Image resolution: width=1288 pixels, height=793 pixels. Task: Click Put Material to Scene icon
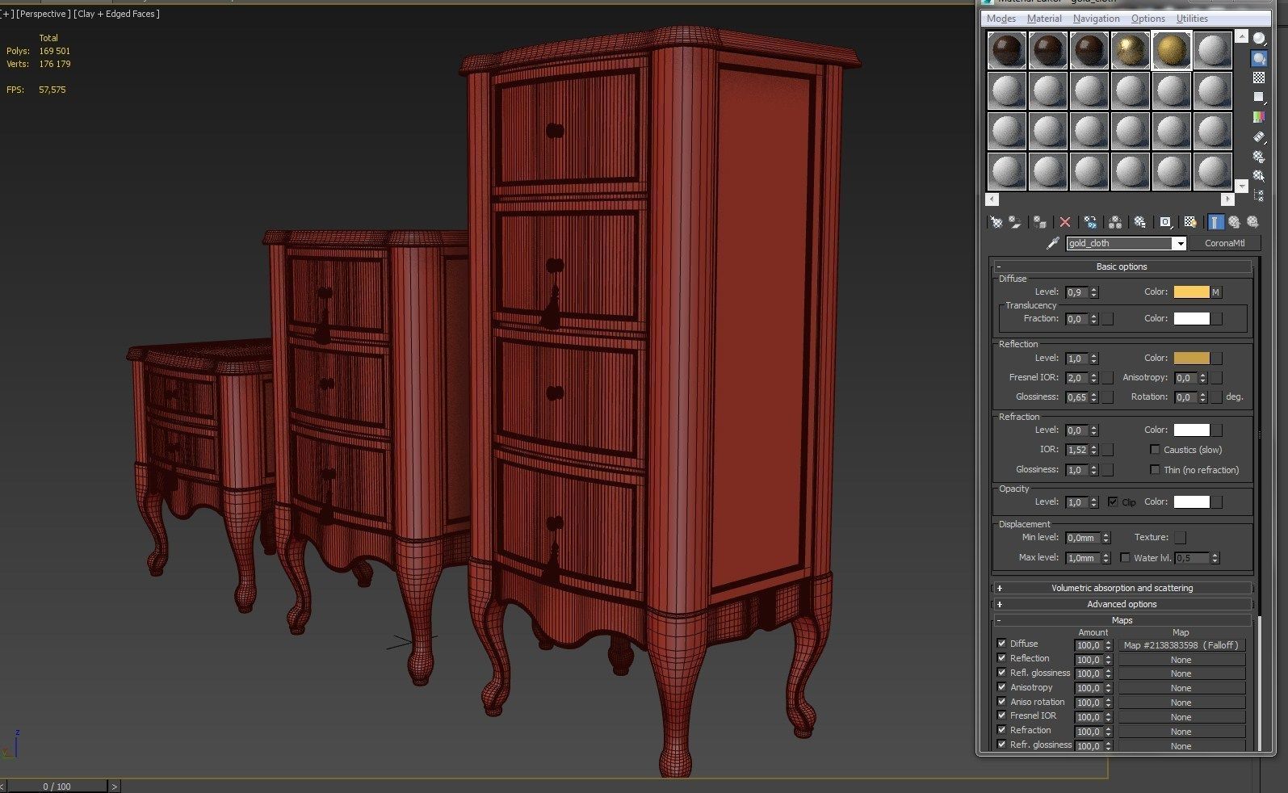(1015, 222)
